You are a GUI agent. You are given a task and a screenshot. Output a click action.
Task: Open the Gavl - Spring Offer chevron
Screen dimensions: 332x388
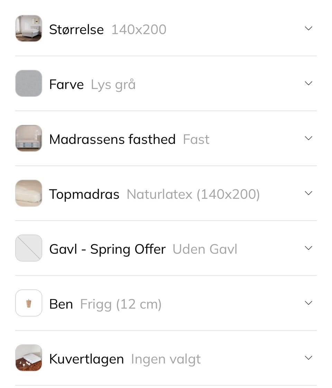click(308, 248)
